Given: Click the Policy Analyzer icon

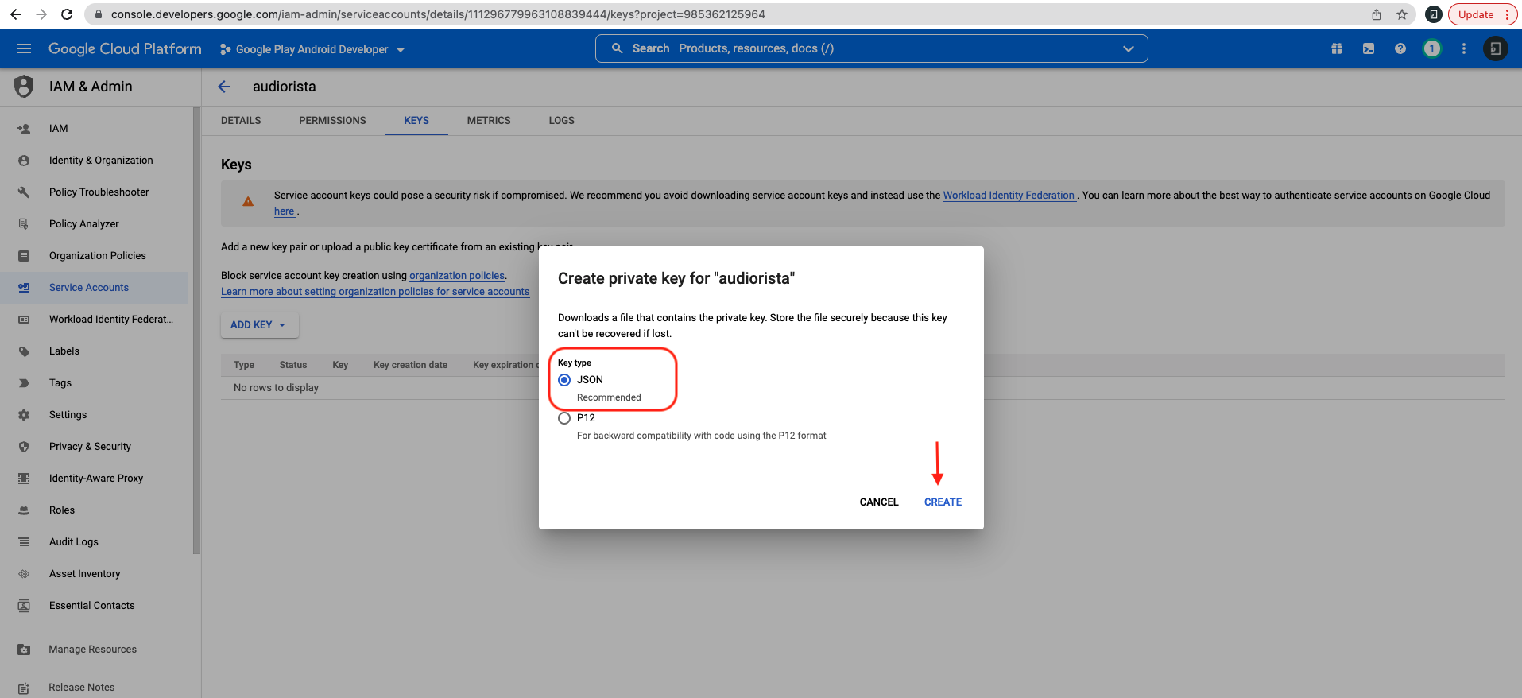Looking at the screenshot, I should [24, 223].
